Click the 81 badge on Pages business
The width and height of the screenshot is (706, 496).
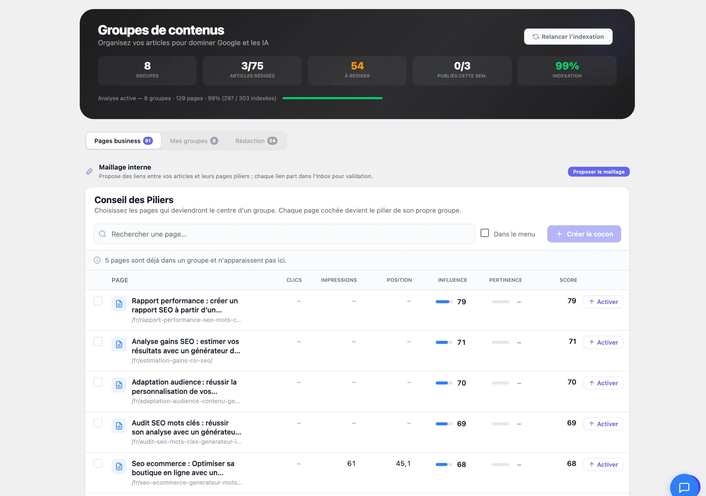click(x=148, y=141)
